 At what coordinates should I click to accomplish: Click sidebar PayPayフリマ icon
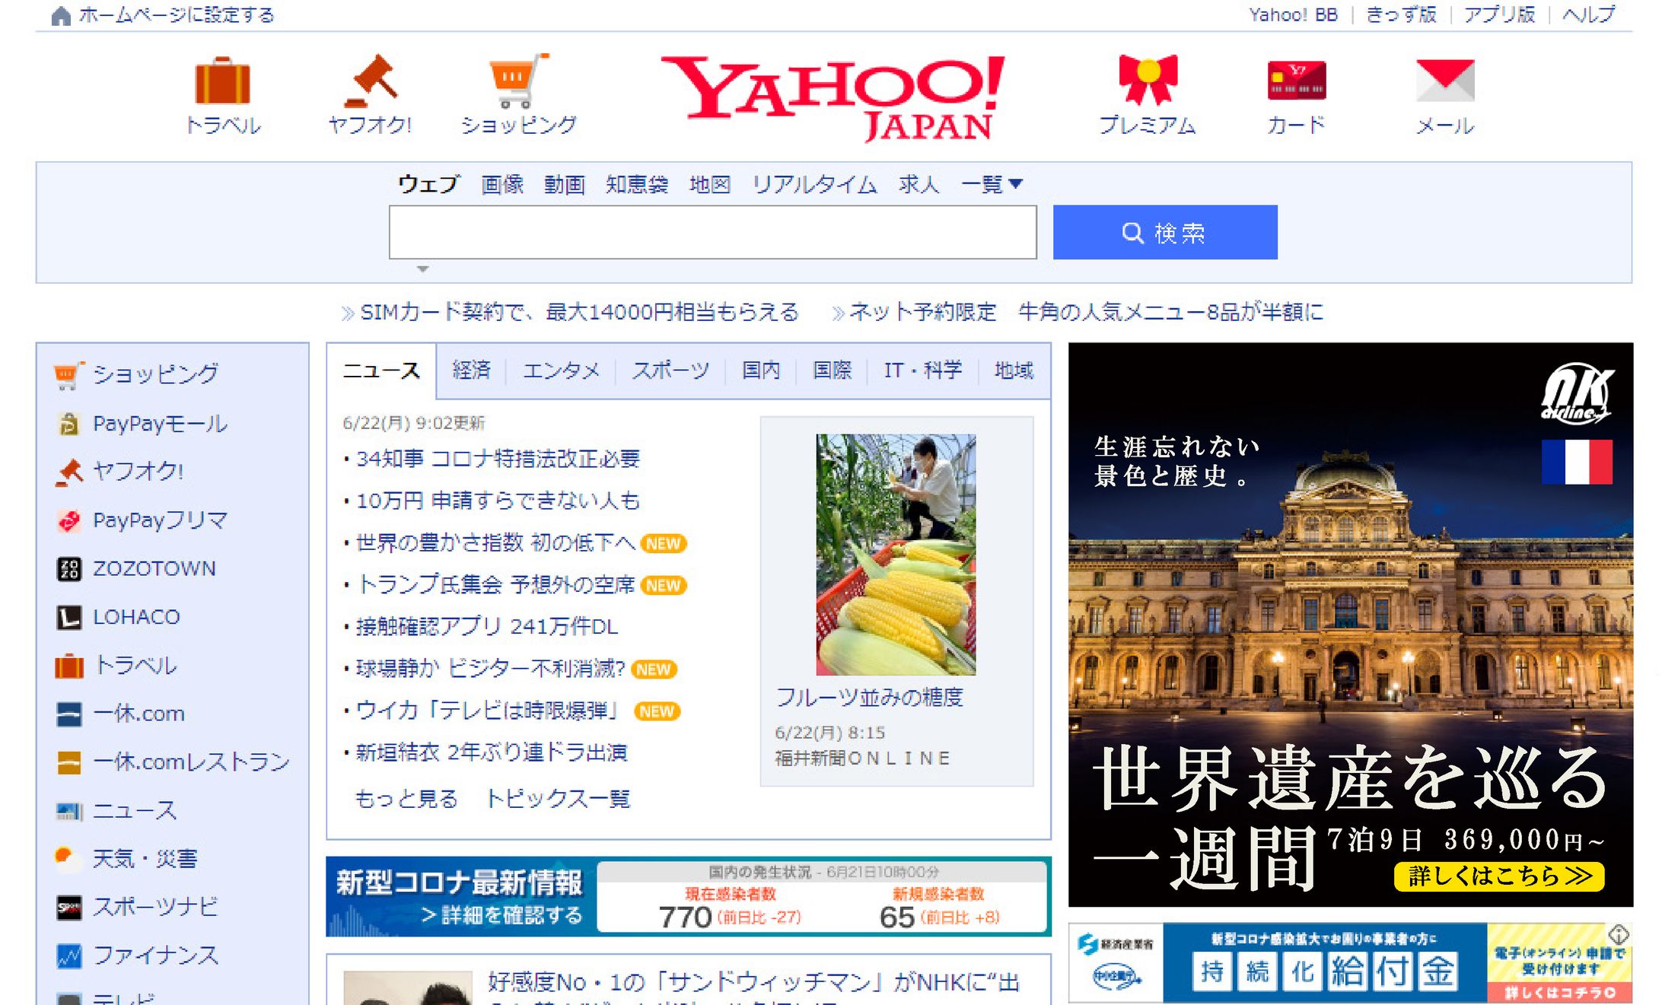pos(68,520)
